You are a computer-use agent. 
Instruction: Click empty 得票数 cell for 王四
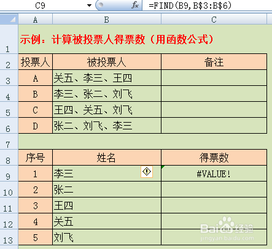coord(214,205)
